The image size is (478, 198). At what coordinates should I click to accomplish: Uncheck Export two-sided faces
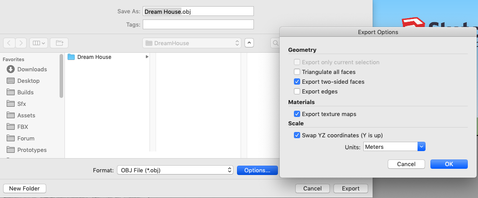(297, 82)
